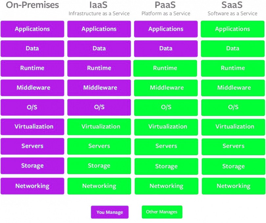
Task: Select the SaaS column heading
Action: (x=233, y=5)
